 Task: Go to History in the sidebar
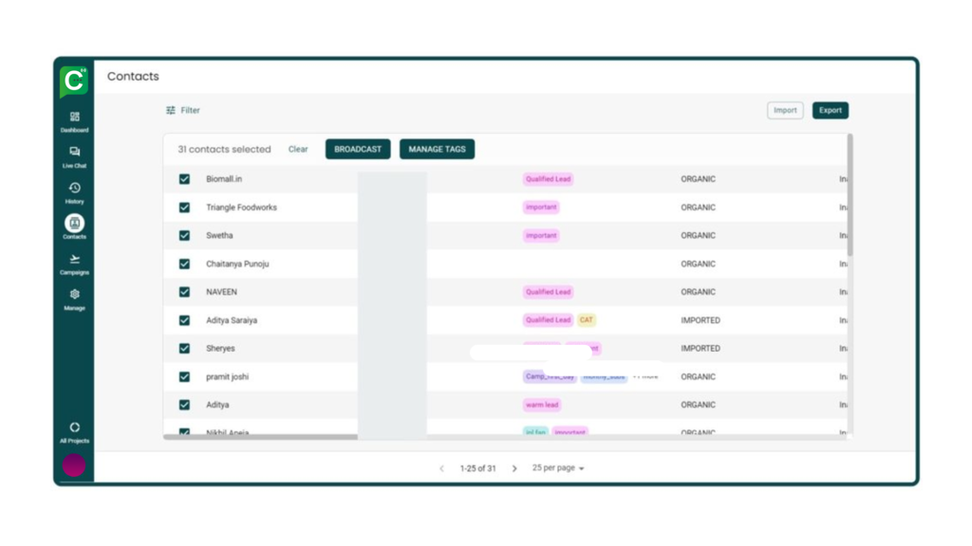coord(74,190)
